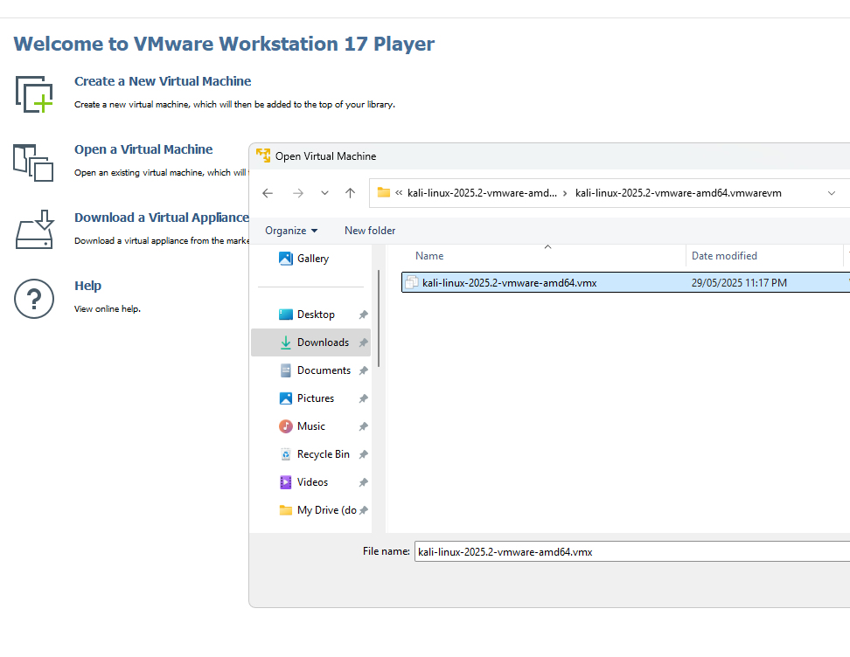Select the kali-linux-2025.2-vmware-amd64.vmx file
The image size is (850, 657).
(x=625, y=283)
